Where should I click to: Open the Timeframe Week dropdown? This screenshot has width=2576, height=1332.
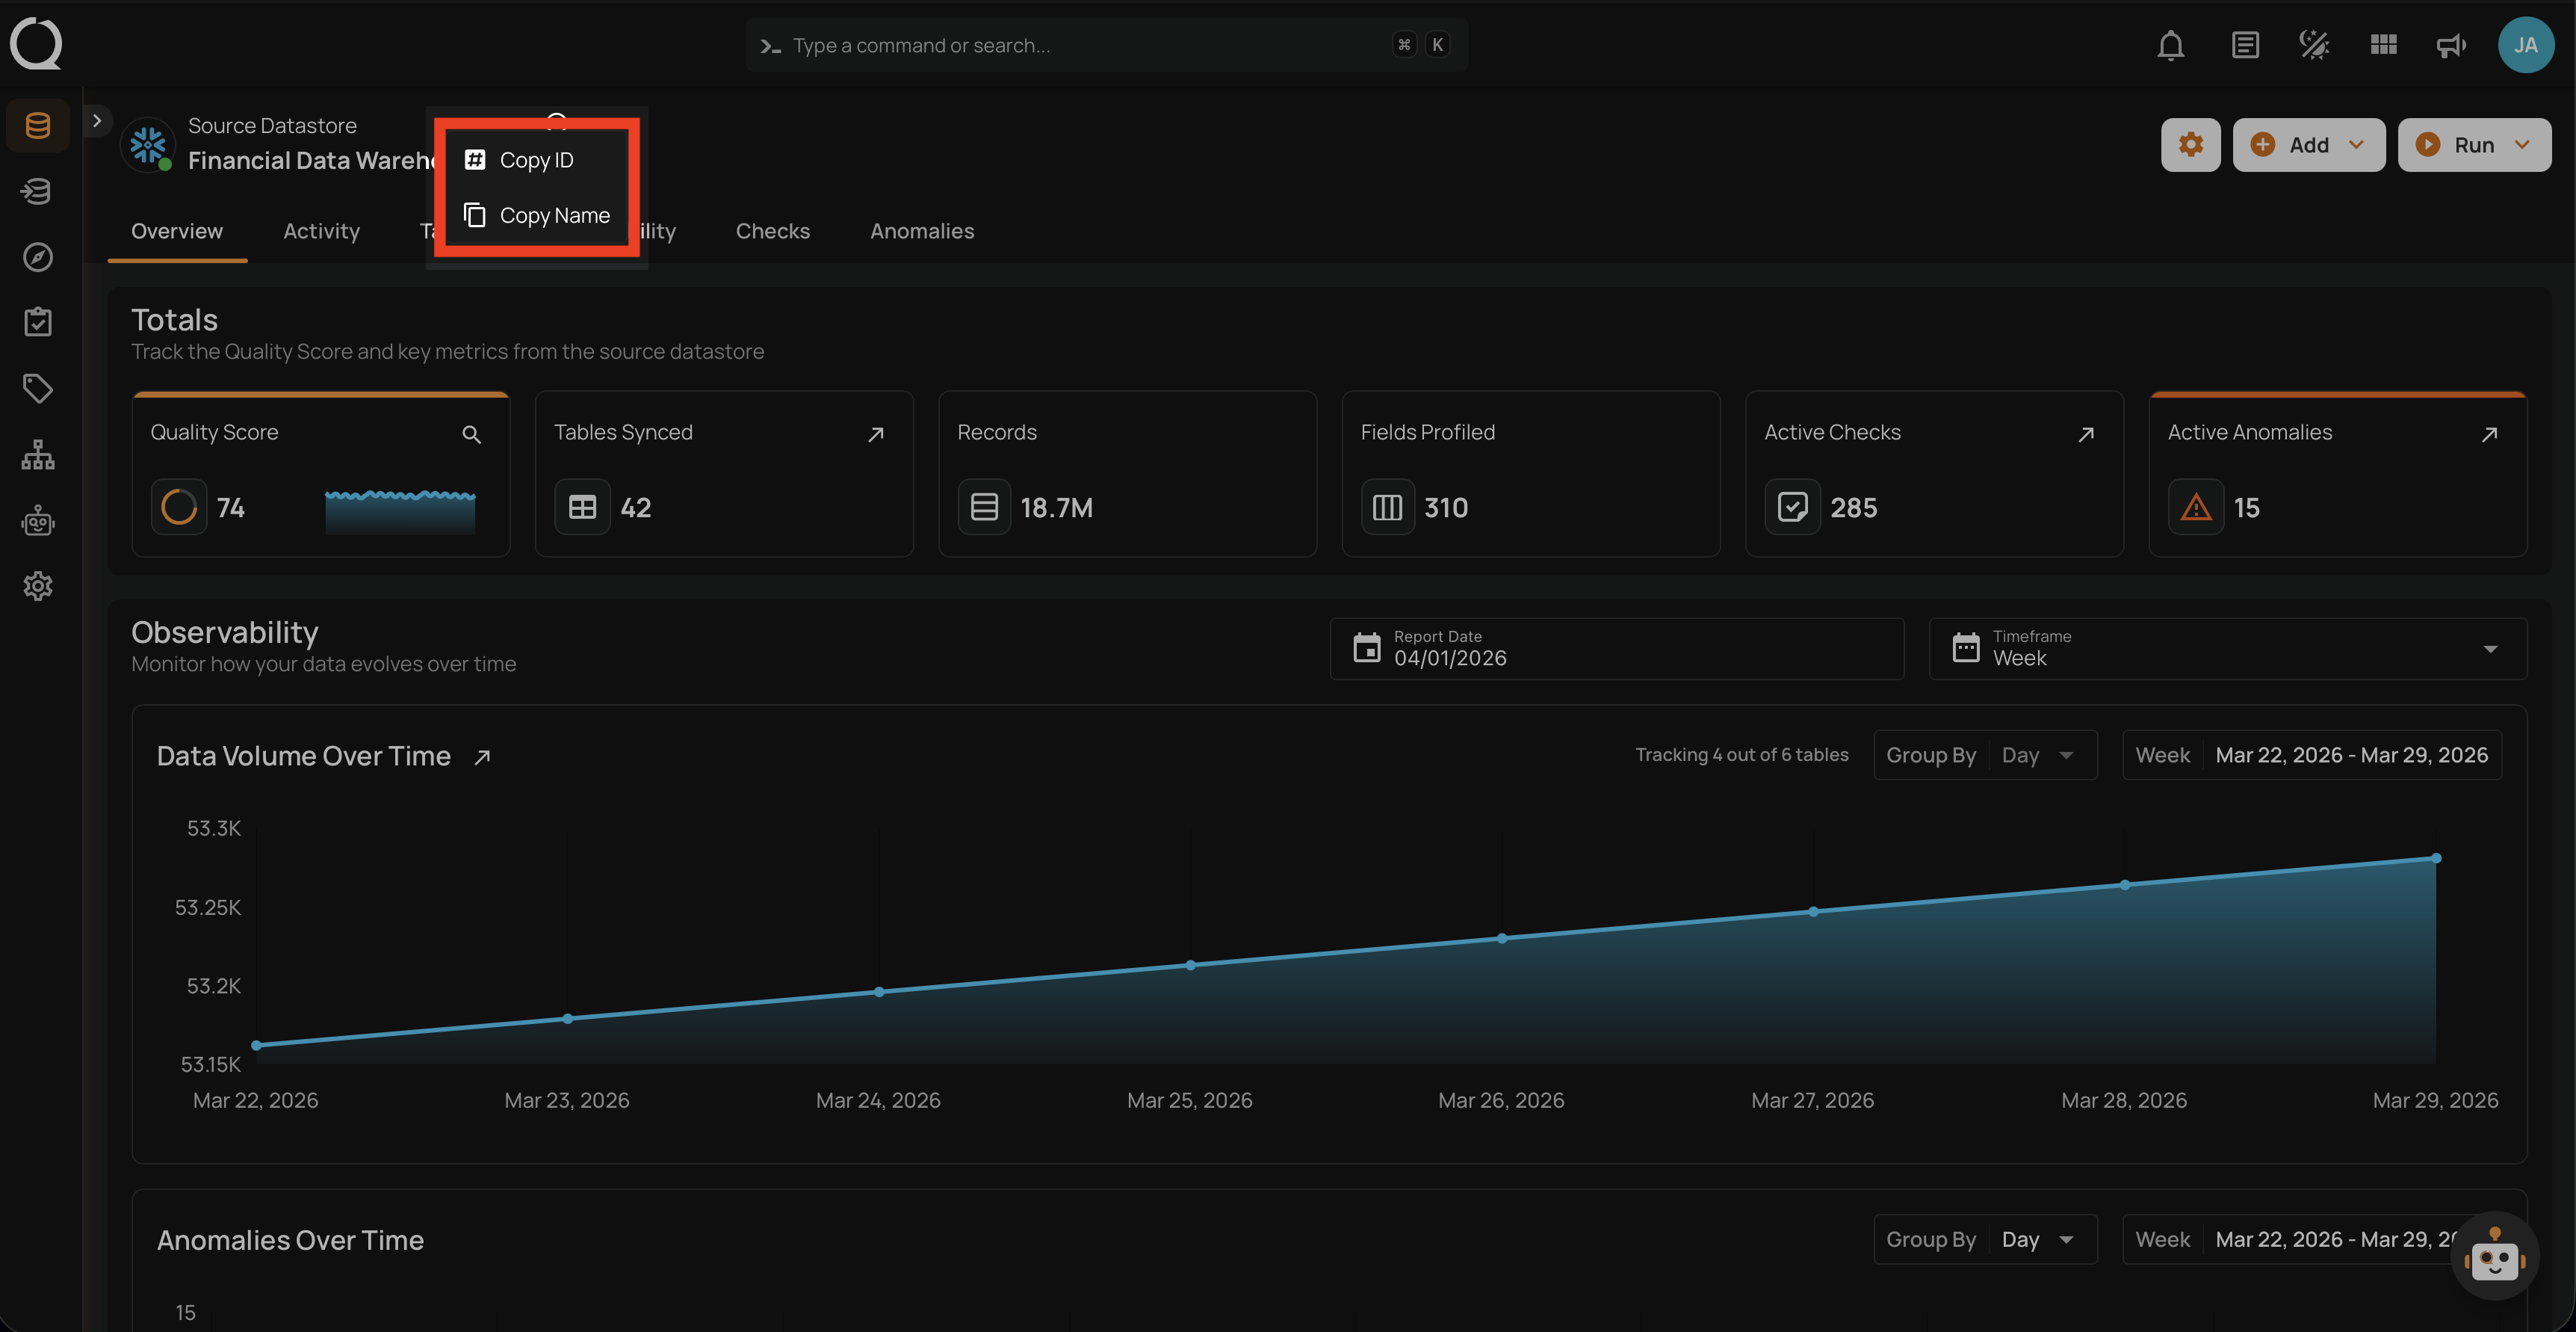pos(2226,649)
